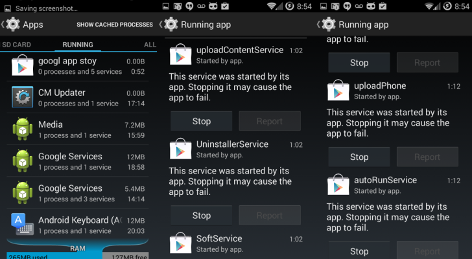
Task: Tap the uploadContentService Play Store icon
Action: [x=180, y=54]
